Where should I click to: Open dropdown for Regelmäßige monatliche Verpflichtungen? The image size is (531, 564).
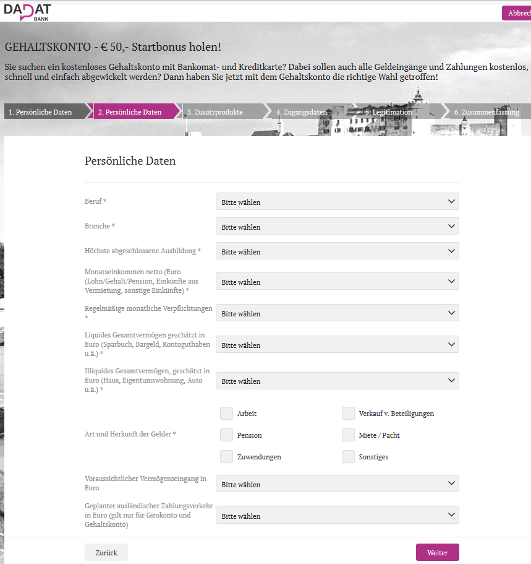(x=337, y=313)
